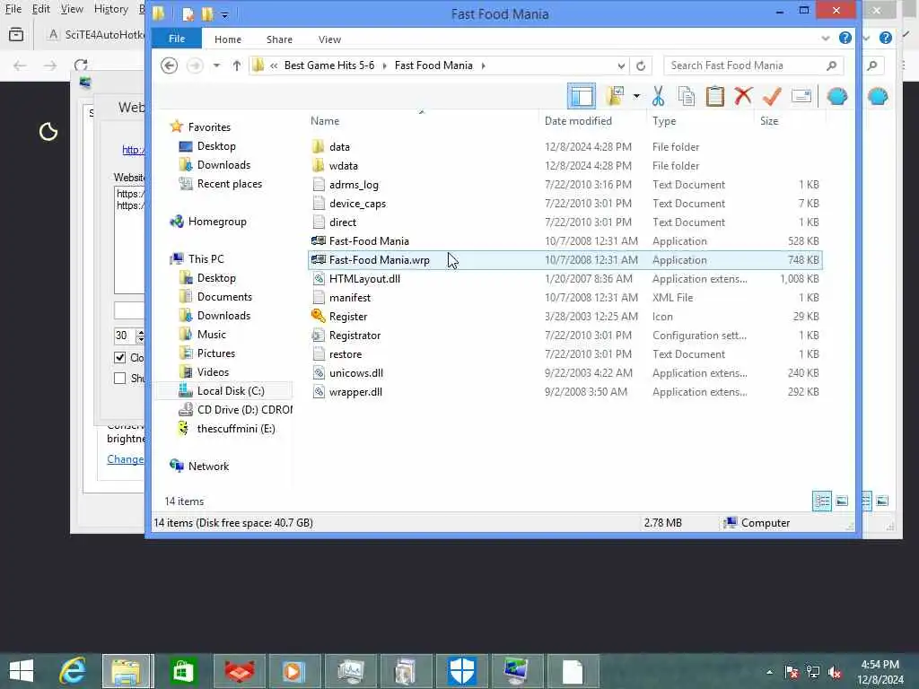Screen dimensions: 919x689
Task: Open Edit menu in background browser
Action: 40,9
